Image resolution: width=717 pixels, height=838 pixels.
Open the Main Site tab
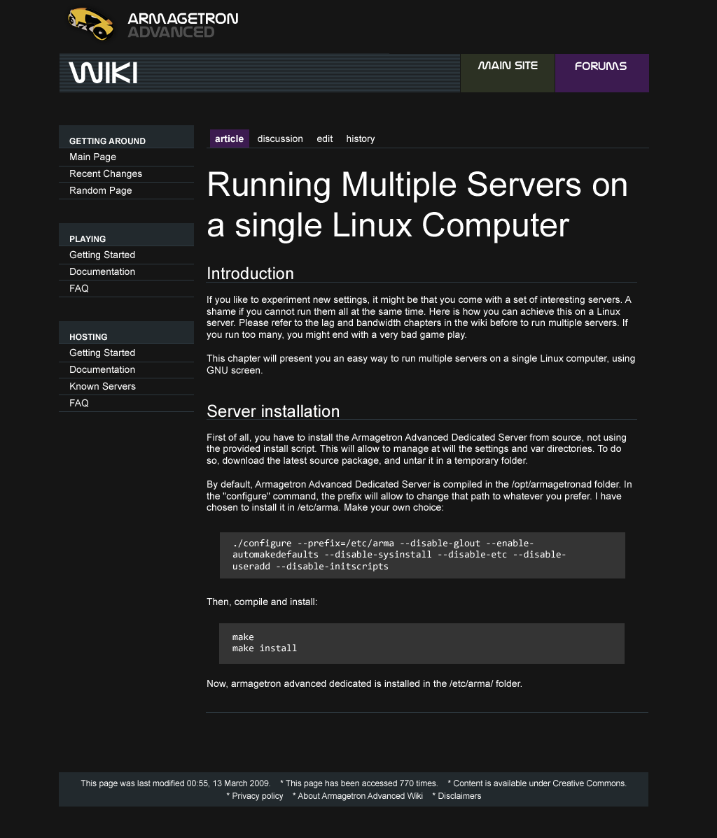click(x=508, y=66)
